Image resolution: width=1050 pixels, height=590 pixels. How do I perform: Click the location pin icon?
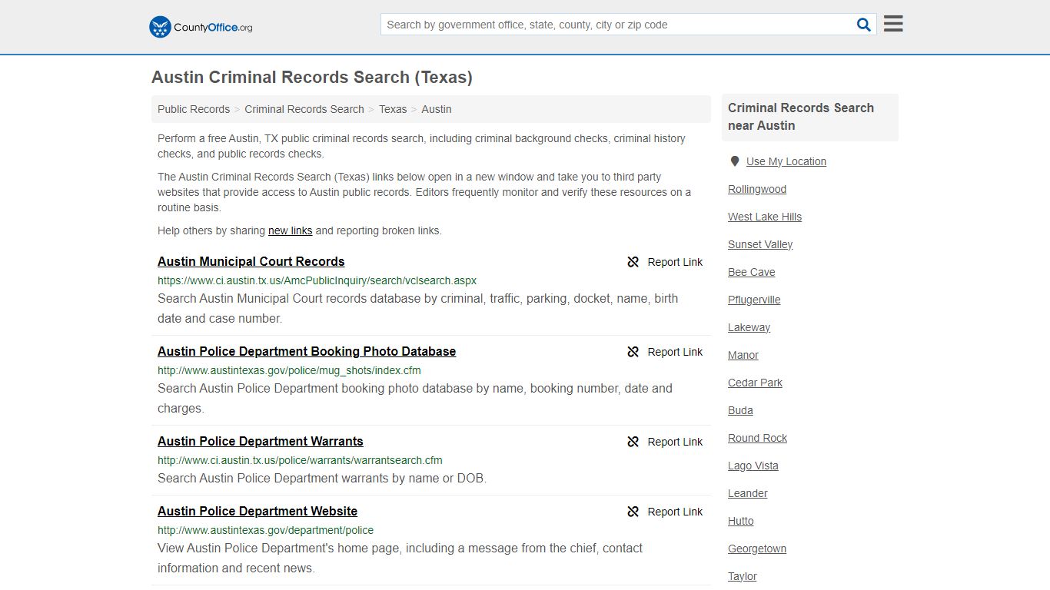(x=734, y=161)
